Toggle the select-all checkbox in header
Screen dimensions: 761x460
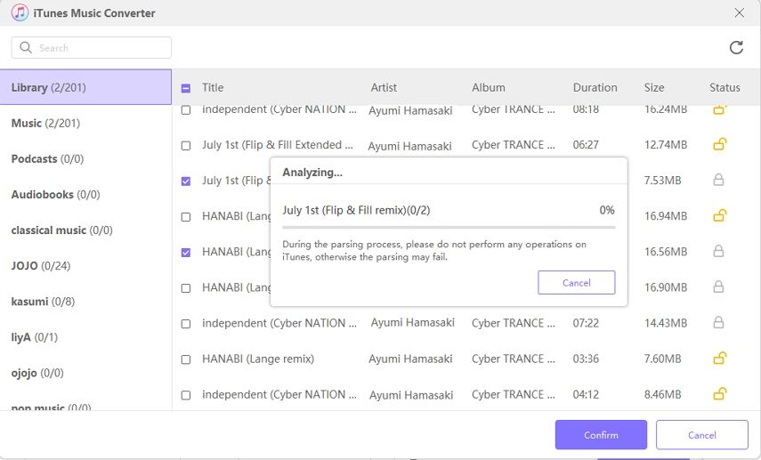(186, 88)
